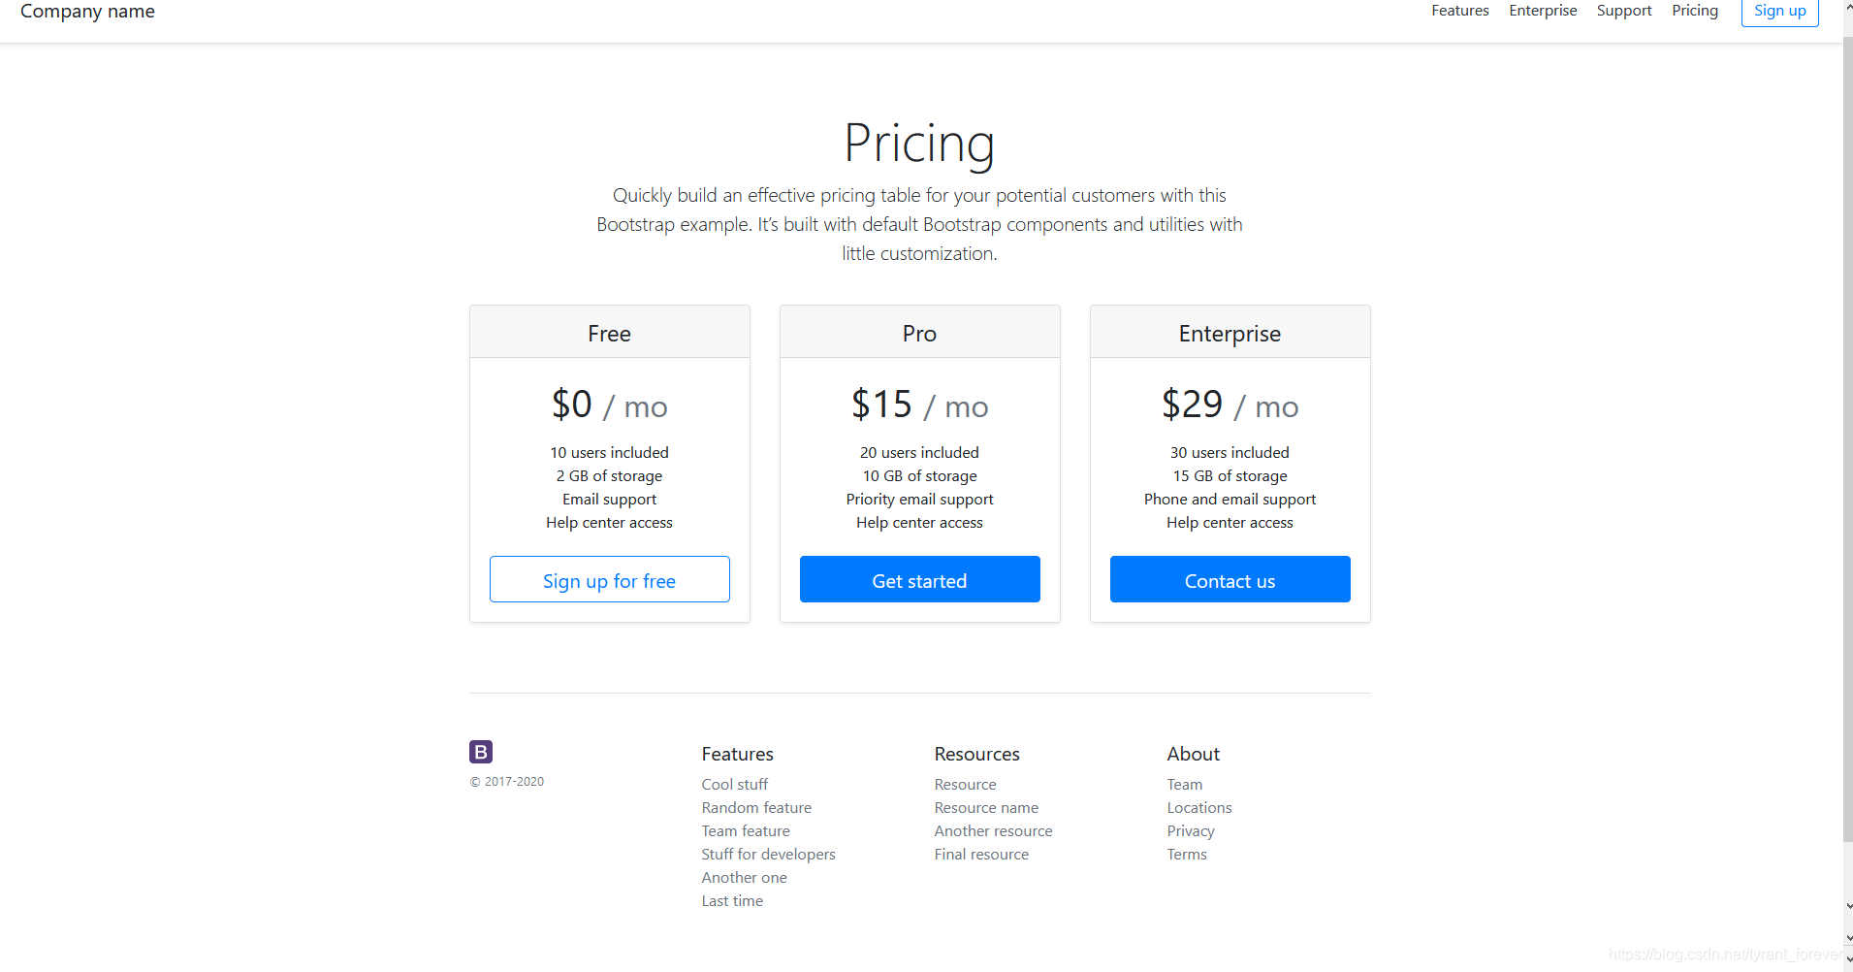1853x972 pixels.
Task: Click the Company name brand text
Action: (x=87, y=12)
